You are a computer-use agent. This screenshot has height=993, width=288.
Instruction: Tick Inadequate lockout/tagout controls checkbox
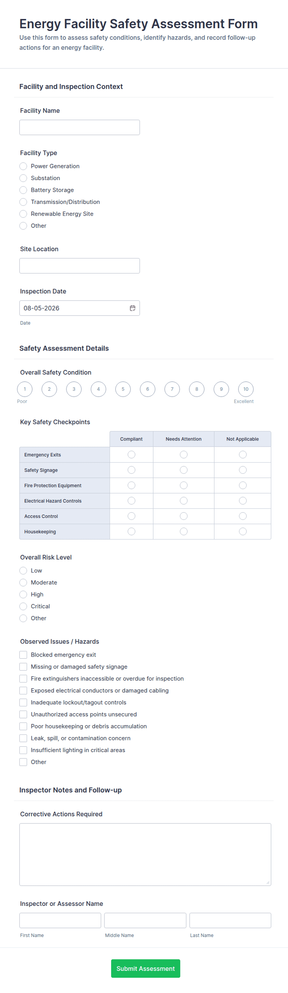[23, 702]
